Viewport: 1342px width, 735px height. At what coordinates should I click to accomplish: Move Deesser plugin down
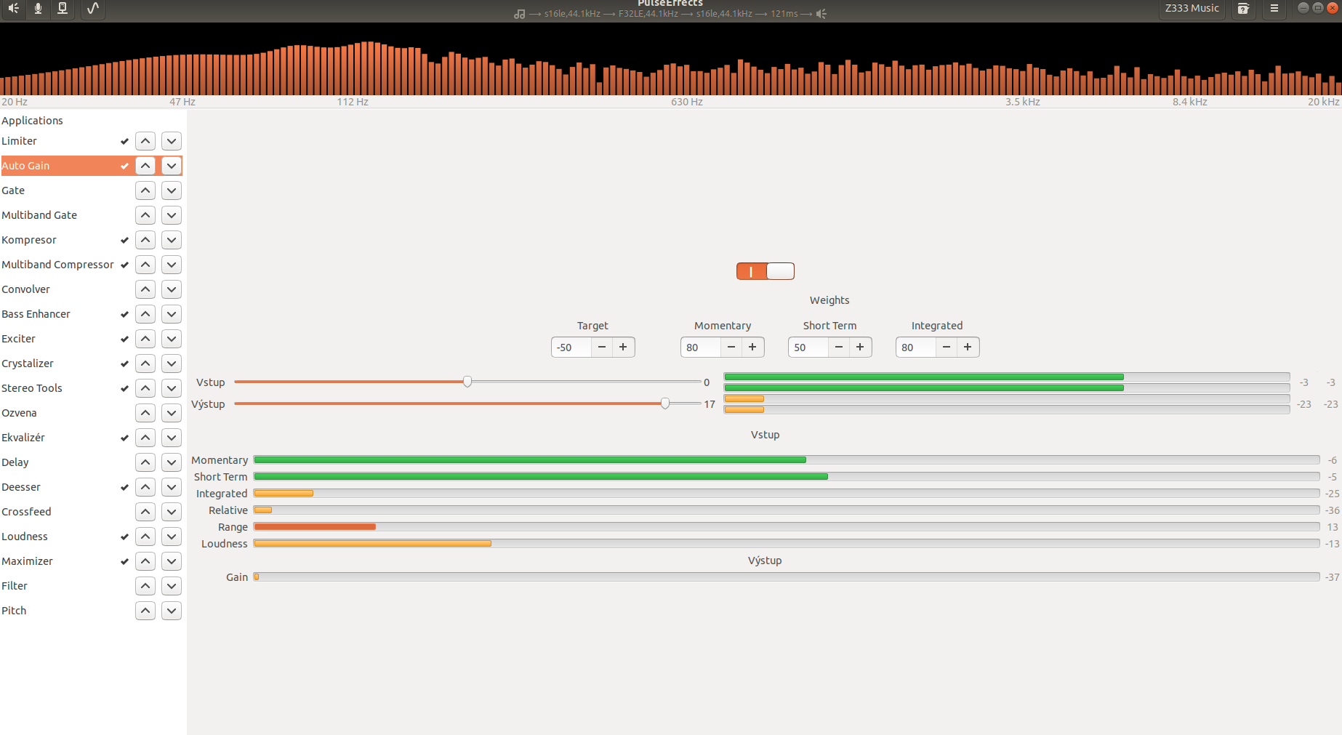(172, 487)
